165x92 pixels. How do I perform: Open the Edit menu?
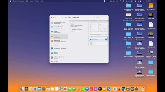tap(27, 1)
